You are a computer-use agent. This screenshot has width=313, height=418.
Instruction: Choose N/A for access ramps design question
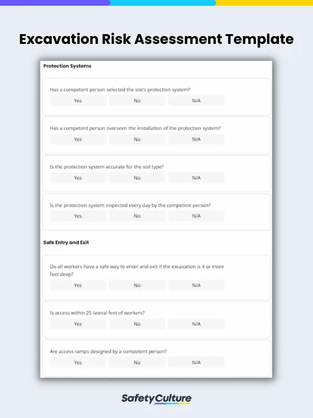pyautogui.click(x=196, y=363)
